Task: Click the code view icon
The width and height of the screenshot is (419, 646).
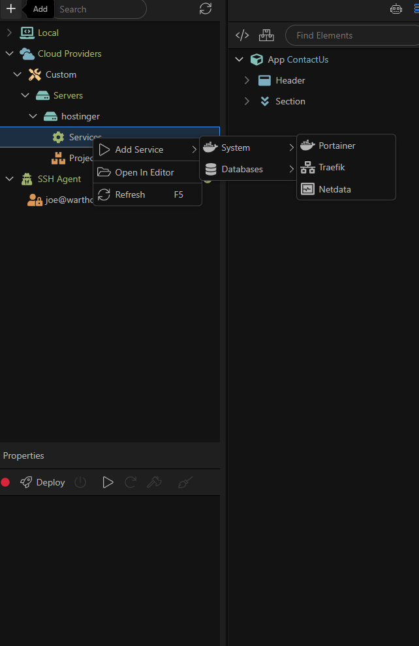Action: pyautogui.click(x=242, y=35)
